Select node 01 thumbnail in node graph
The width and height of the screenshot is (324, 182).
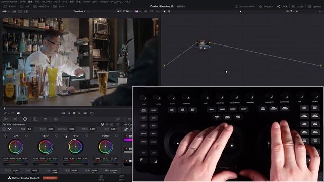pyautogui.click(x=204, y=43)
